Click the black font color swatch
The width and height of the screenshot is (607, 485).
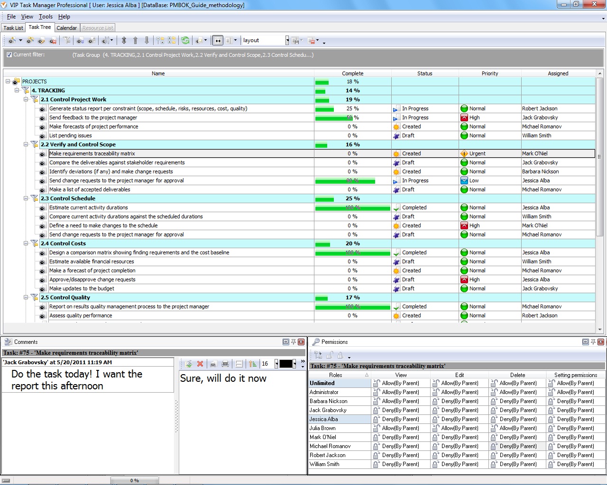(x=286, y=364)
